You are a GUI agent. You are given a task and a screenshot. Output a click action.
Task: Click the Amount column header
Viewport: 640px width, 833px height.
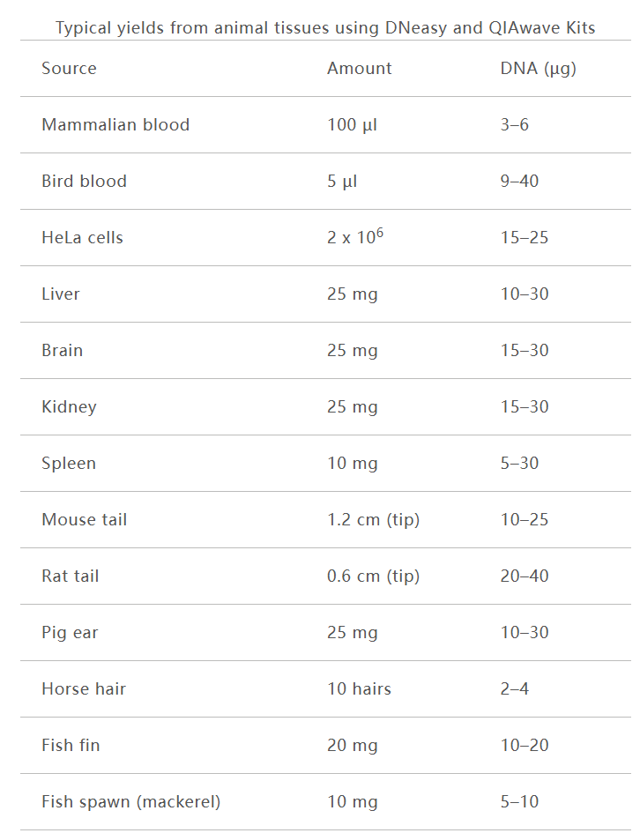(359, 69)
